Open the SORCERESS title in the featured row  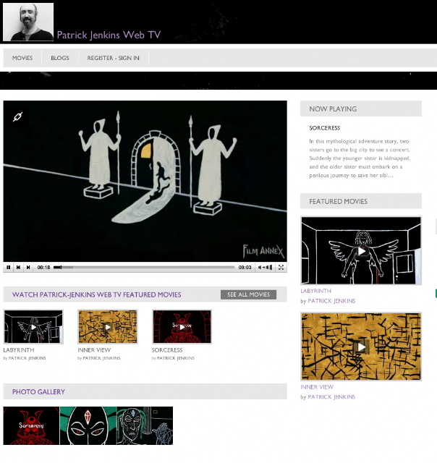coord(167,350)
